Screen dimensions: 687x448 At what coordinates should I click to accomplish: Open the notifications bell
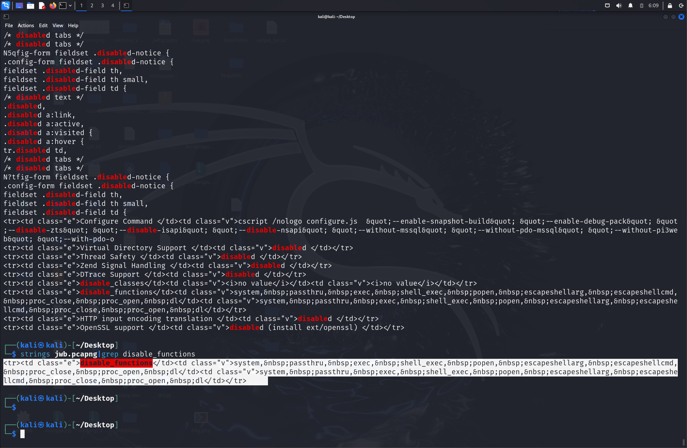coord(631,6)
